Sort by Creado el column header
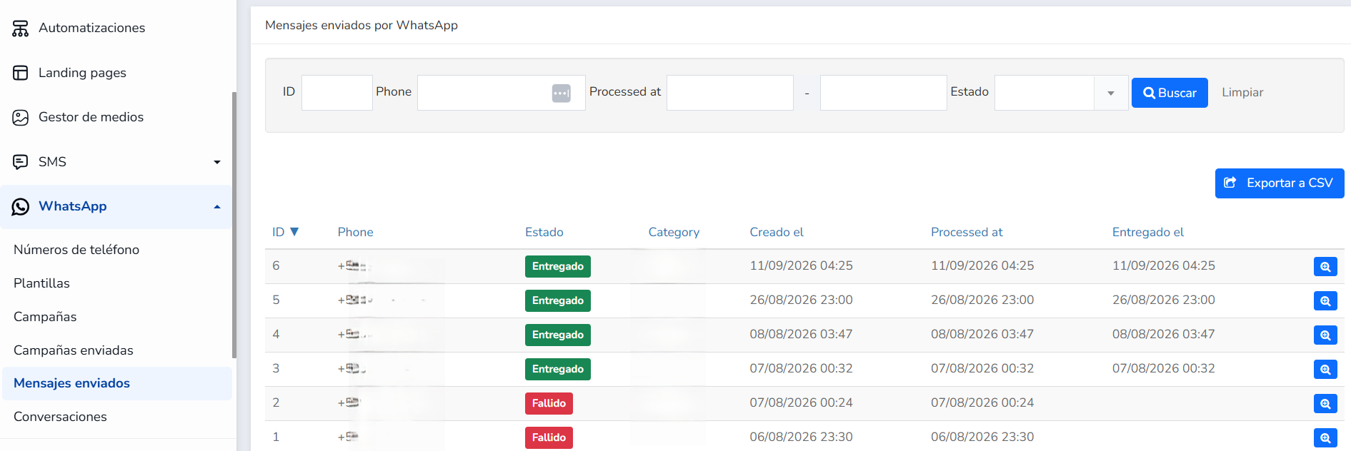The width and height of the screenshot is (1351, 451). 777,232
